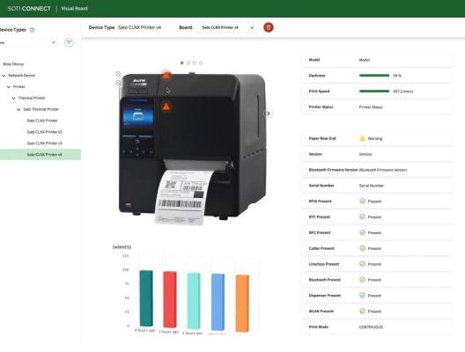Open the Board dropdown Sato CLNX Printer v4
This screenshot has height=352, width=465.
[227, 27]
